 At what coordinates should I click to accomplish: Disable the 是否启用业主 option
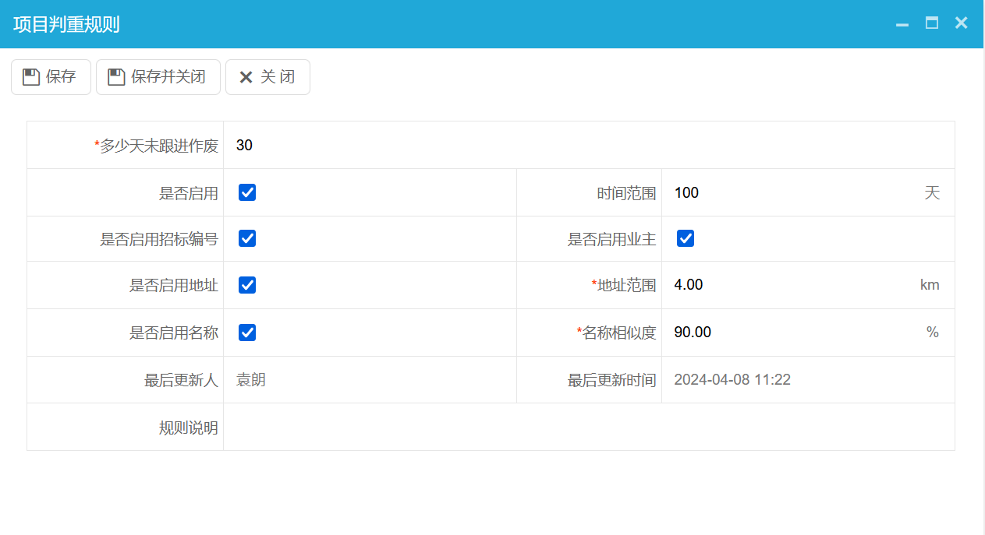point(685,238)
